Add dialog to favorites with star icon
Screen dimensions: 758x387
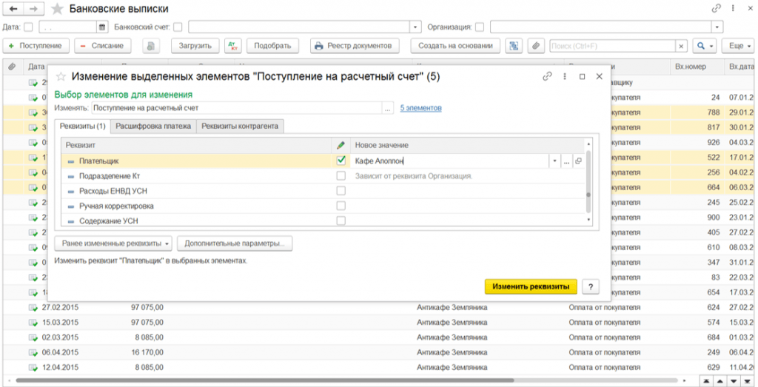coord(61,76)
